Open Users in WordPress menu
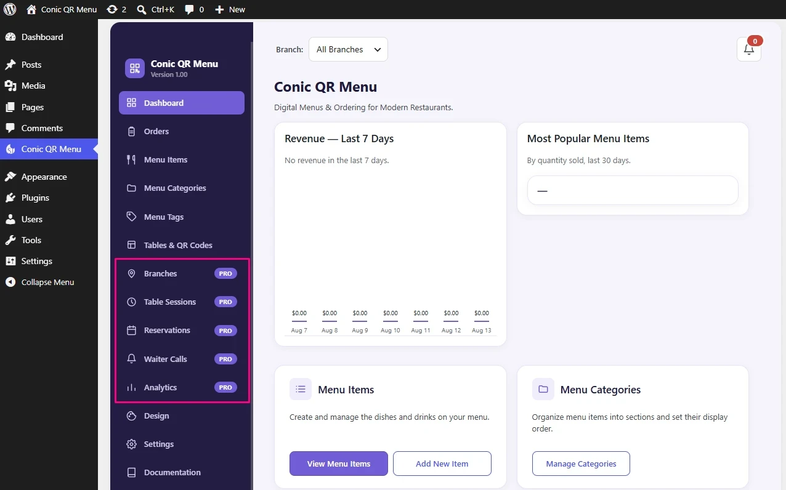This screenshot has height=490, width=786. point(49,219)
